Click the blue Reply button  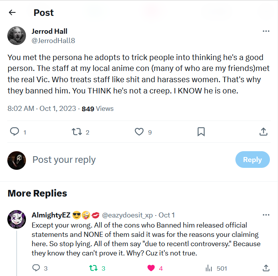coord(252,160)
